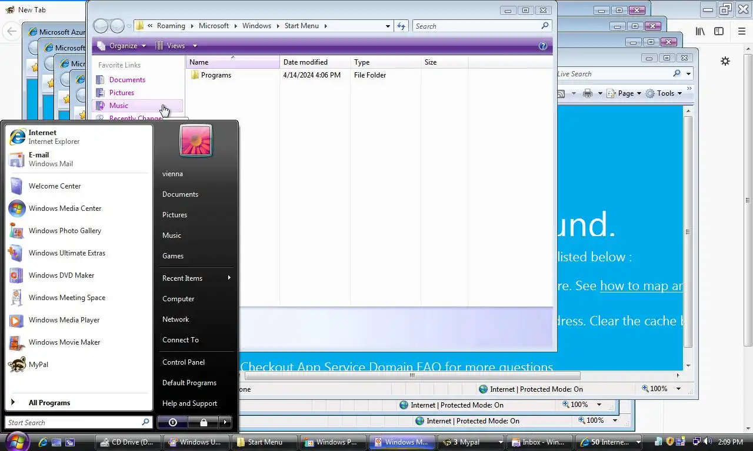753x451 pixels.
Task: Click Explorer back navigation button
Action: coord(101,26)
